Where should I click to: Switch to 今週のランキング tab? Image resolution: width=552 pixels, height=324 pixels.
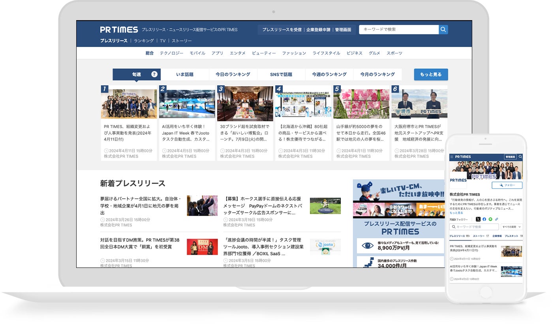329,74
